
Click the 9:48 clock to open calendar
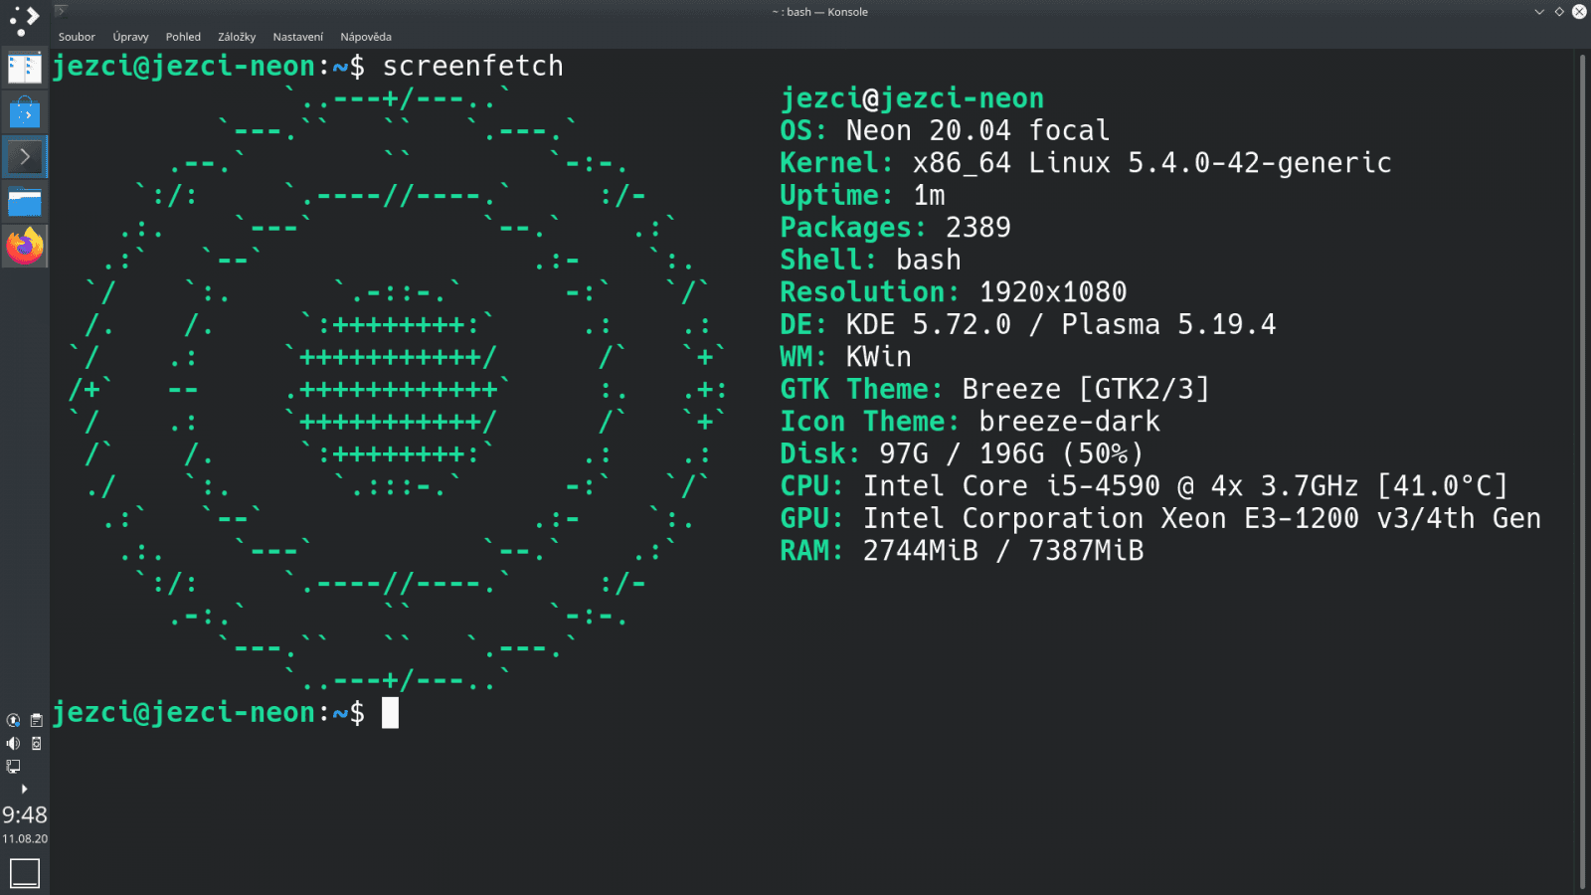point(23,814)
